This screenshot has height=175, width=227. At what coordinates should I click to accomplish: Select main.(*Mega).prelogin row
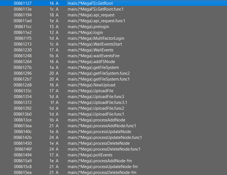[x=114, y=27]
